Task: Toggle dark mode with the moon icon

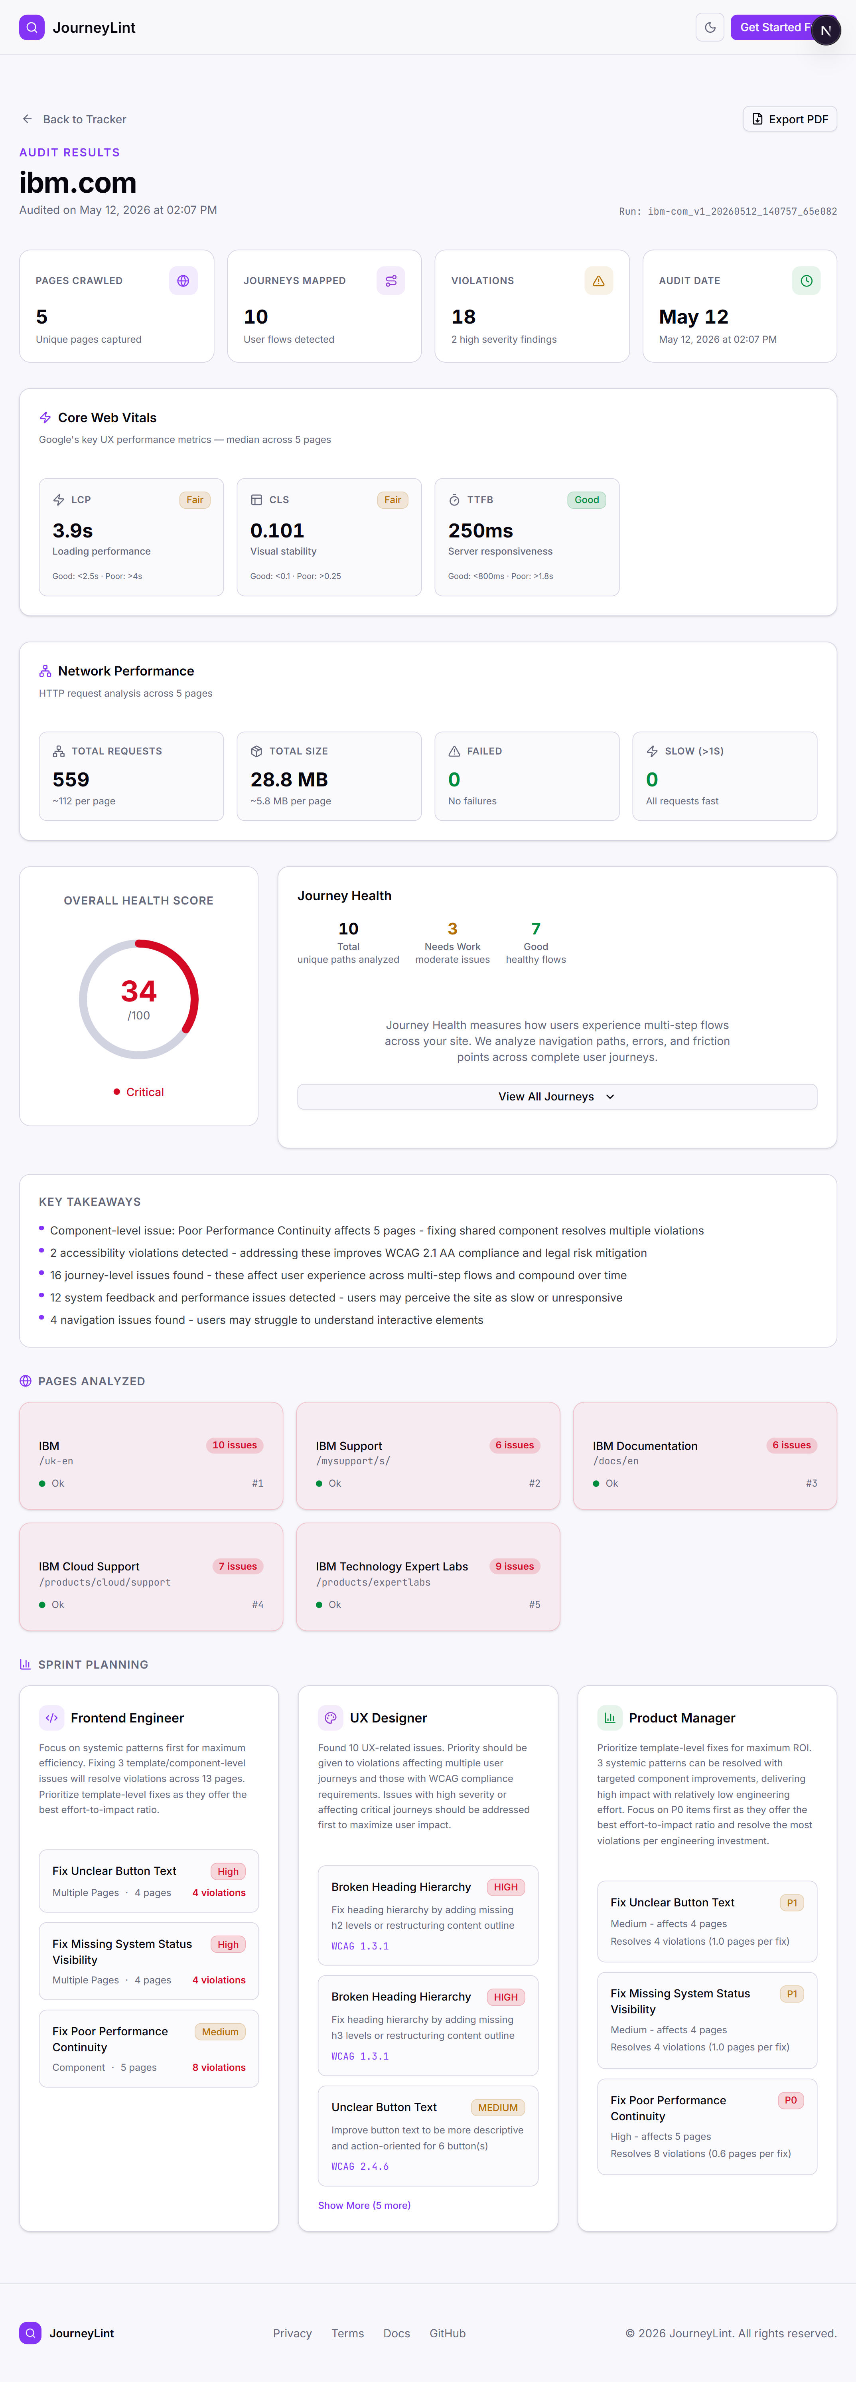Action: (710, 28)
